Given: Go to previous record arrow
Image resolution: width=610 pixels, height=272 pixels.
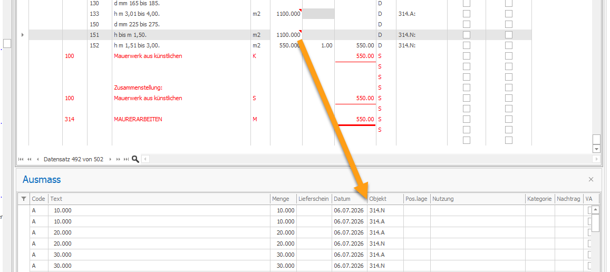Looking at the screenshot, I should 38,159.
